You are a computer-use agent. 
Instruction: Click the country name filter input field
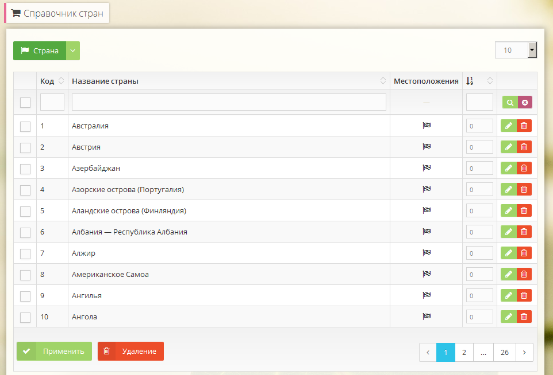[x=228, y=102]
